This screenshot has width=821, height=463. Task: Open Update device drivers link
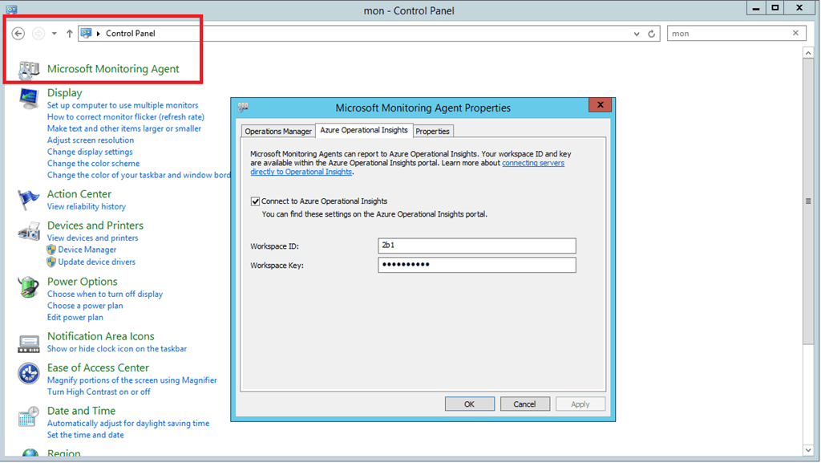click(x=96, y=262)
